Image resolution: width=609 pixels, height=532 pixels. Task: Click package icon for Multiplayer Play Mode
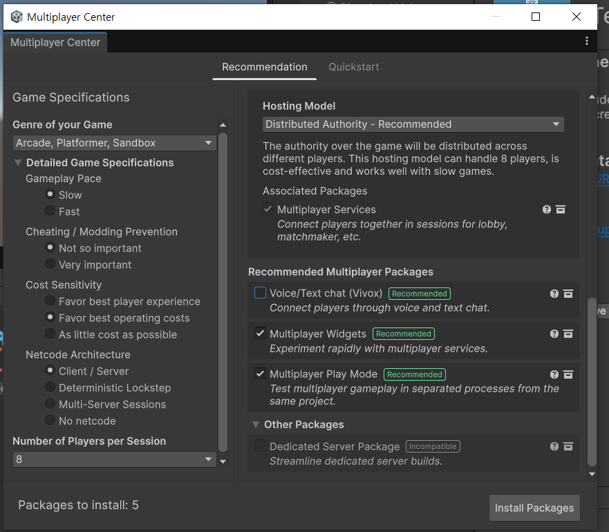tap(568, 374)
